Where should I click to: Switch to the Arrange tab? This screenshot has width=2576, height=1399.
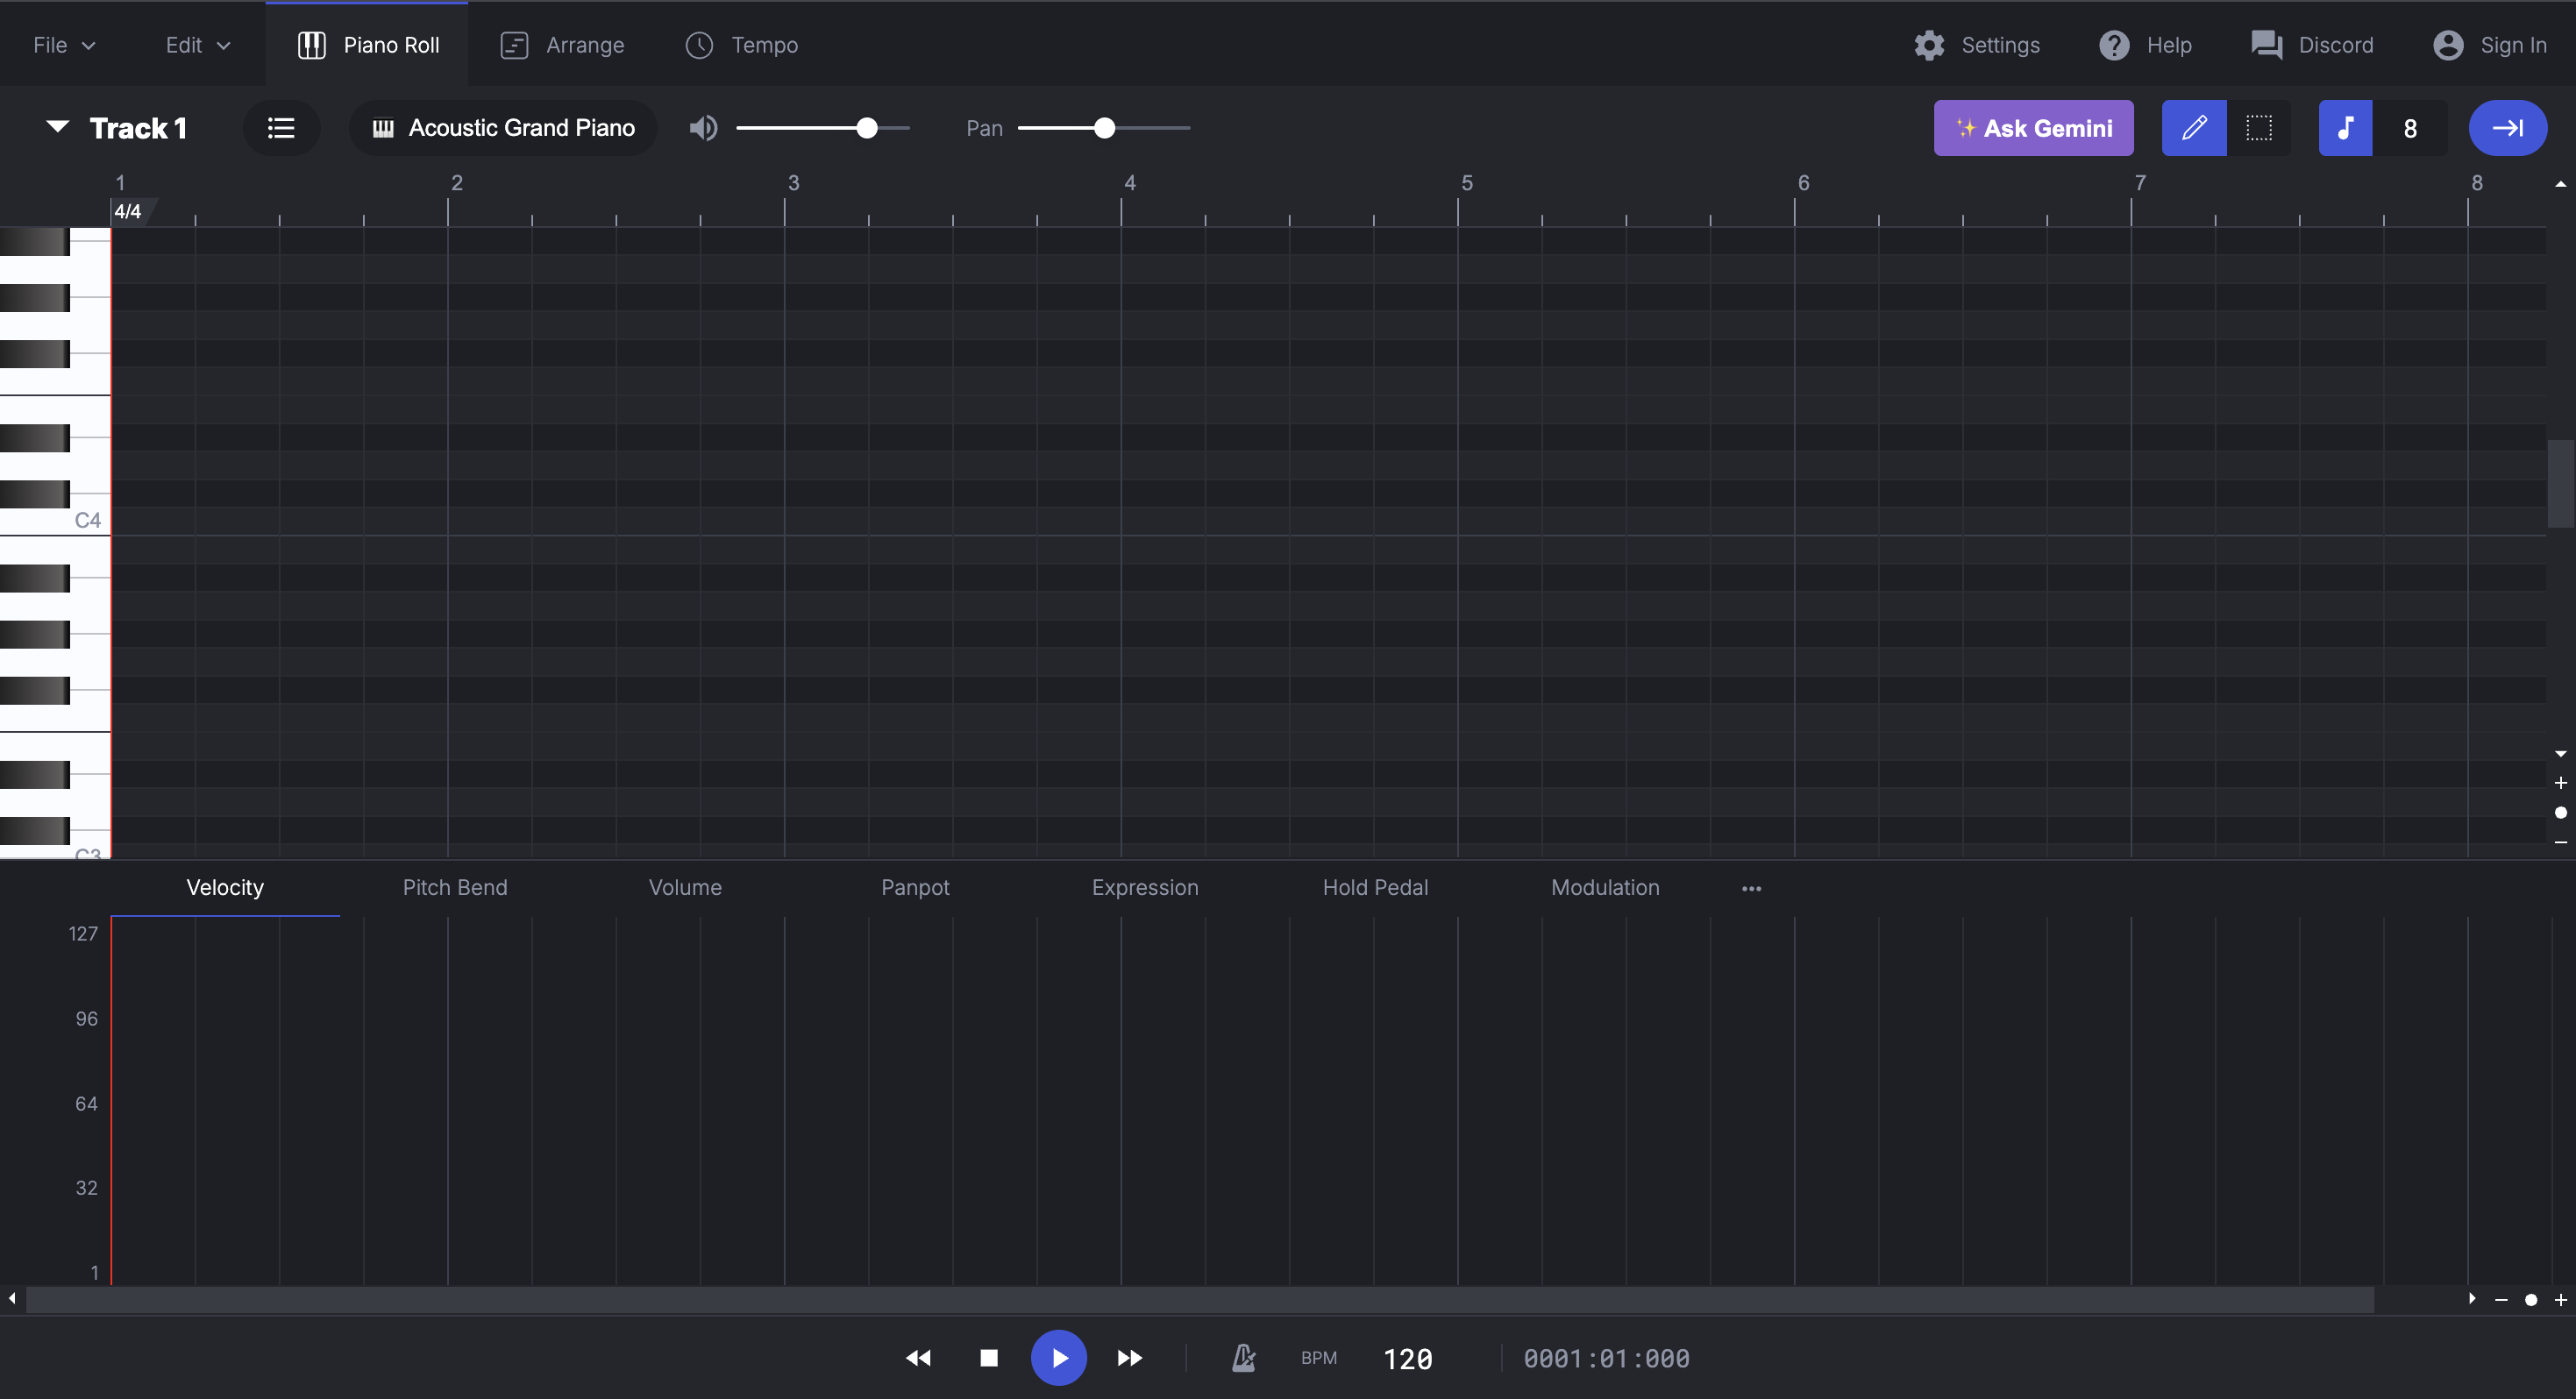point(562,45)
